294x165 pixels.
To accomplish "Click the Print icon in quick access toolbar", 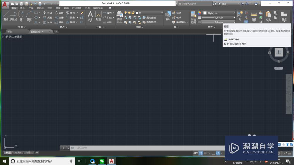I will 40,4.
